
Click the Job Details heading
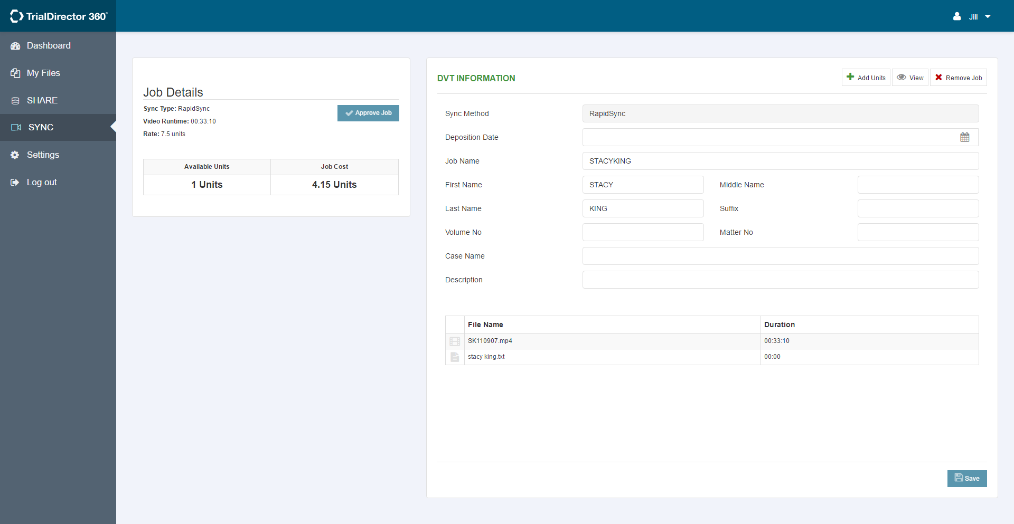173,92
